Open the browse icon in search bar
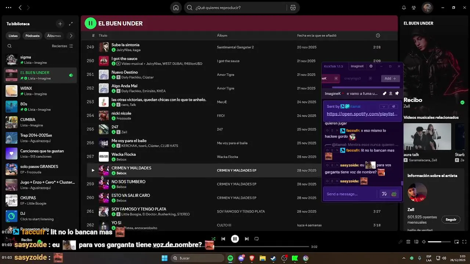470x264 pixels. 293,8
